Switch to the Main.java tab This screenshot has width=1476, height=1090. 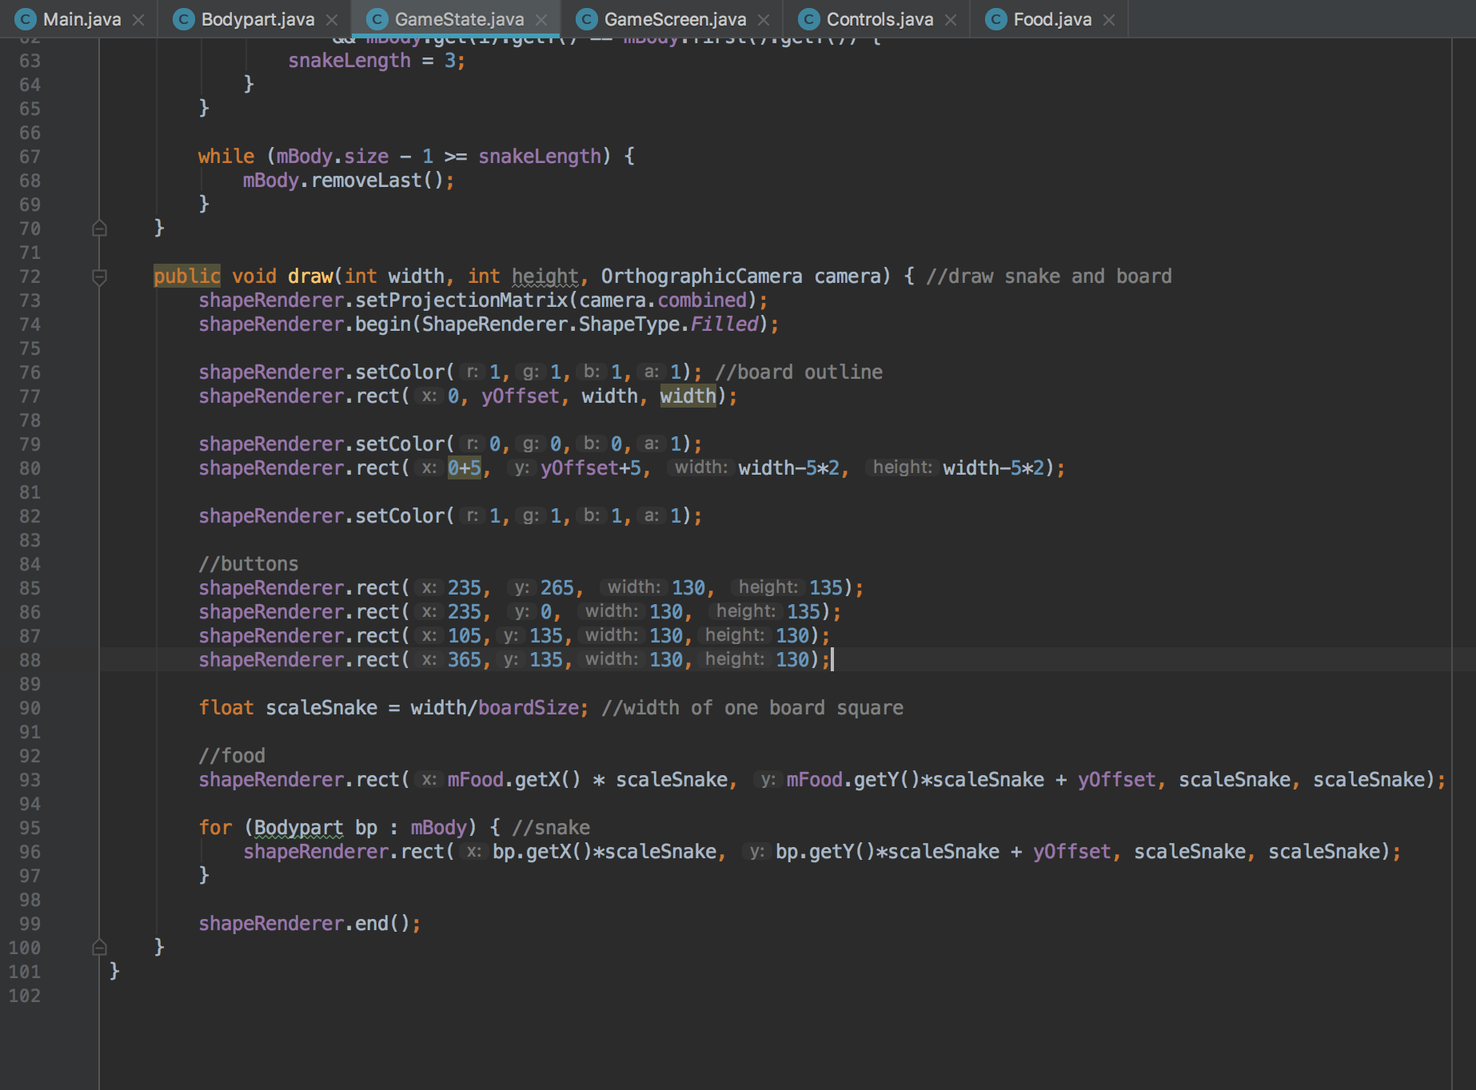pyautogui.click(x=80, y=19)
